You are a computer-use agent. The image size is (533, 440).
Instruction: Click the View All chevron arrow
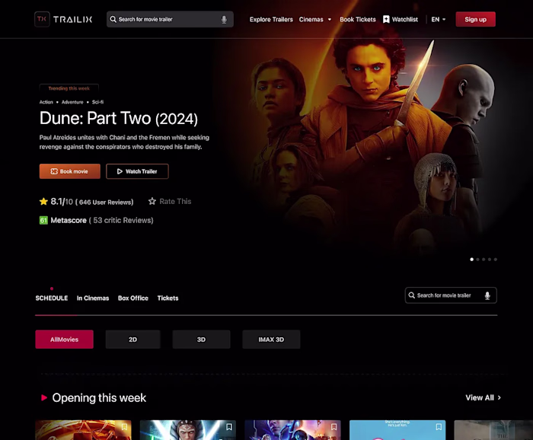tap(499, 397)
